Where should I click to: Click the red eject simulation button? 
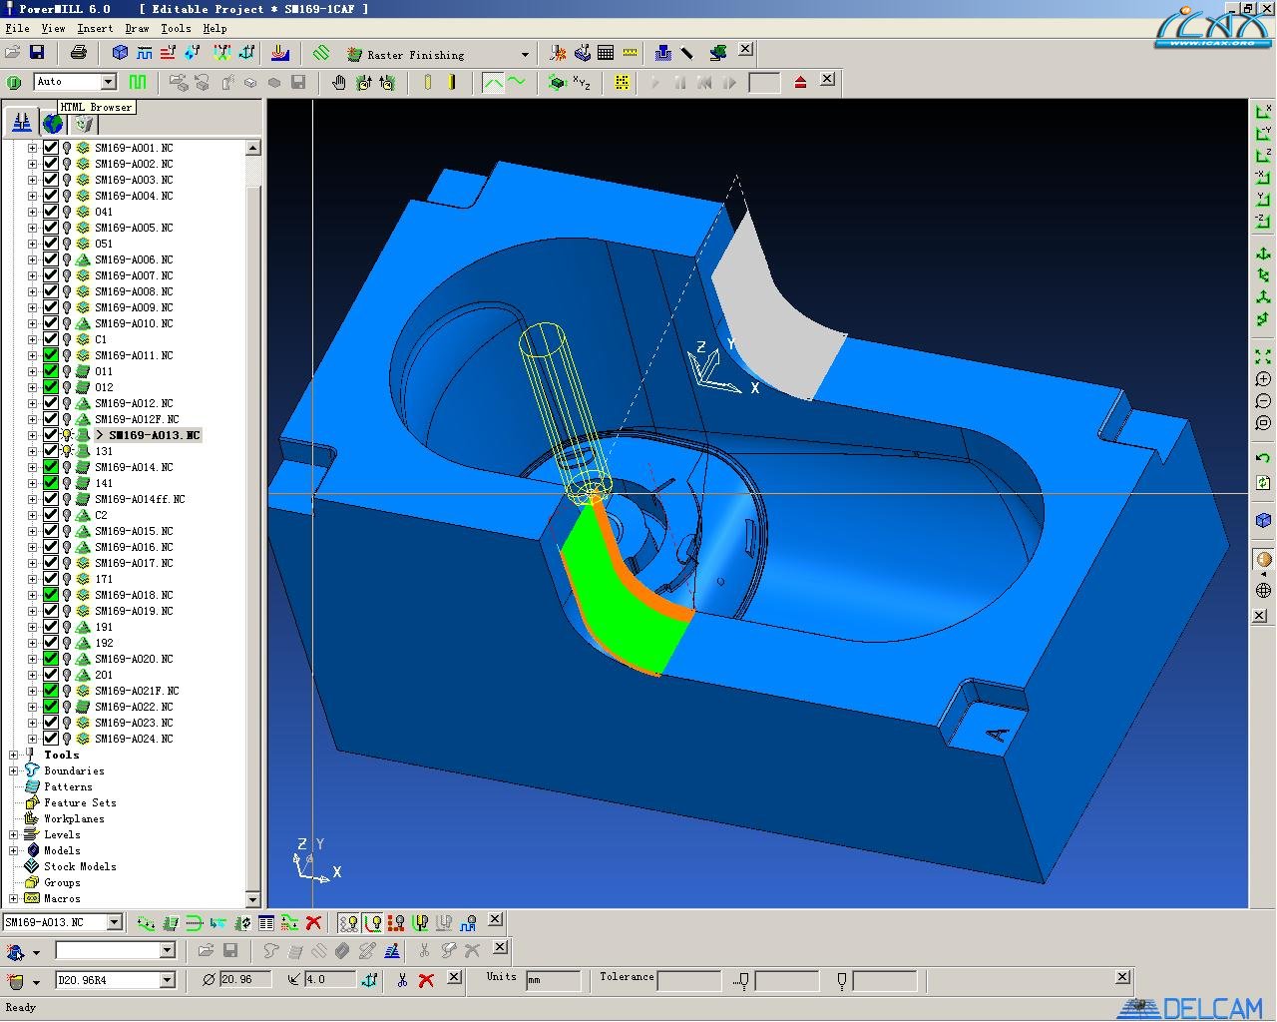point(800,82)
